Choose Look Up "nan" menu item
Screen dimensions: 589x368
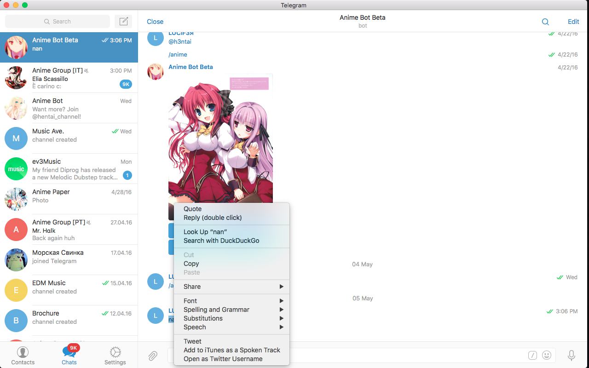[232, 232]
